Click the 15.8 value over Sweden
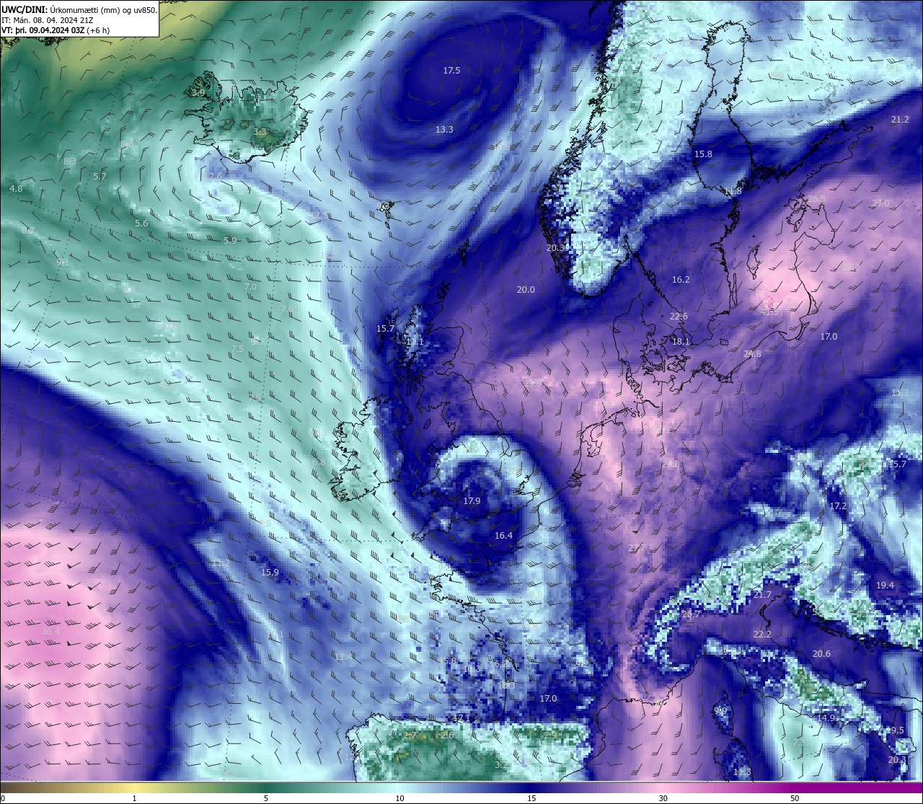 point(703,154)
